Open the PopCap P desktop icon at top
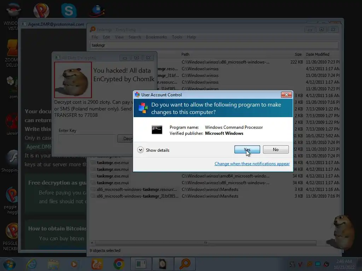This screenshot has height=271, width=362. [x=41, y=11]
